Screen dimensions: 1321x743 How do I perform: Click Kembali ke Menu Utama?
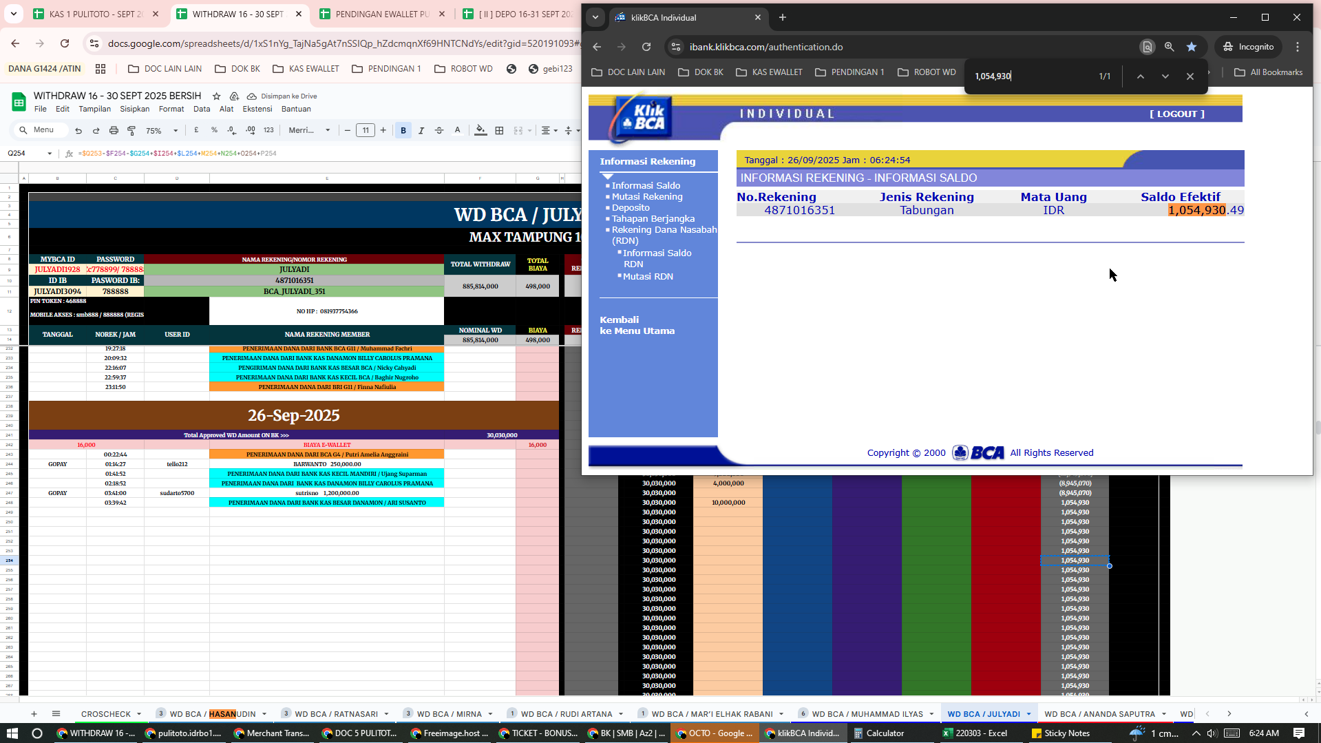pyautogui.click(x=637, y=325)
